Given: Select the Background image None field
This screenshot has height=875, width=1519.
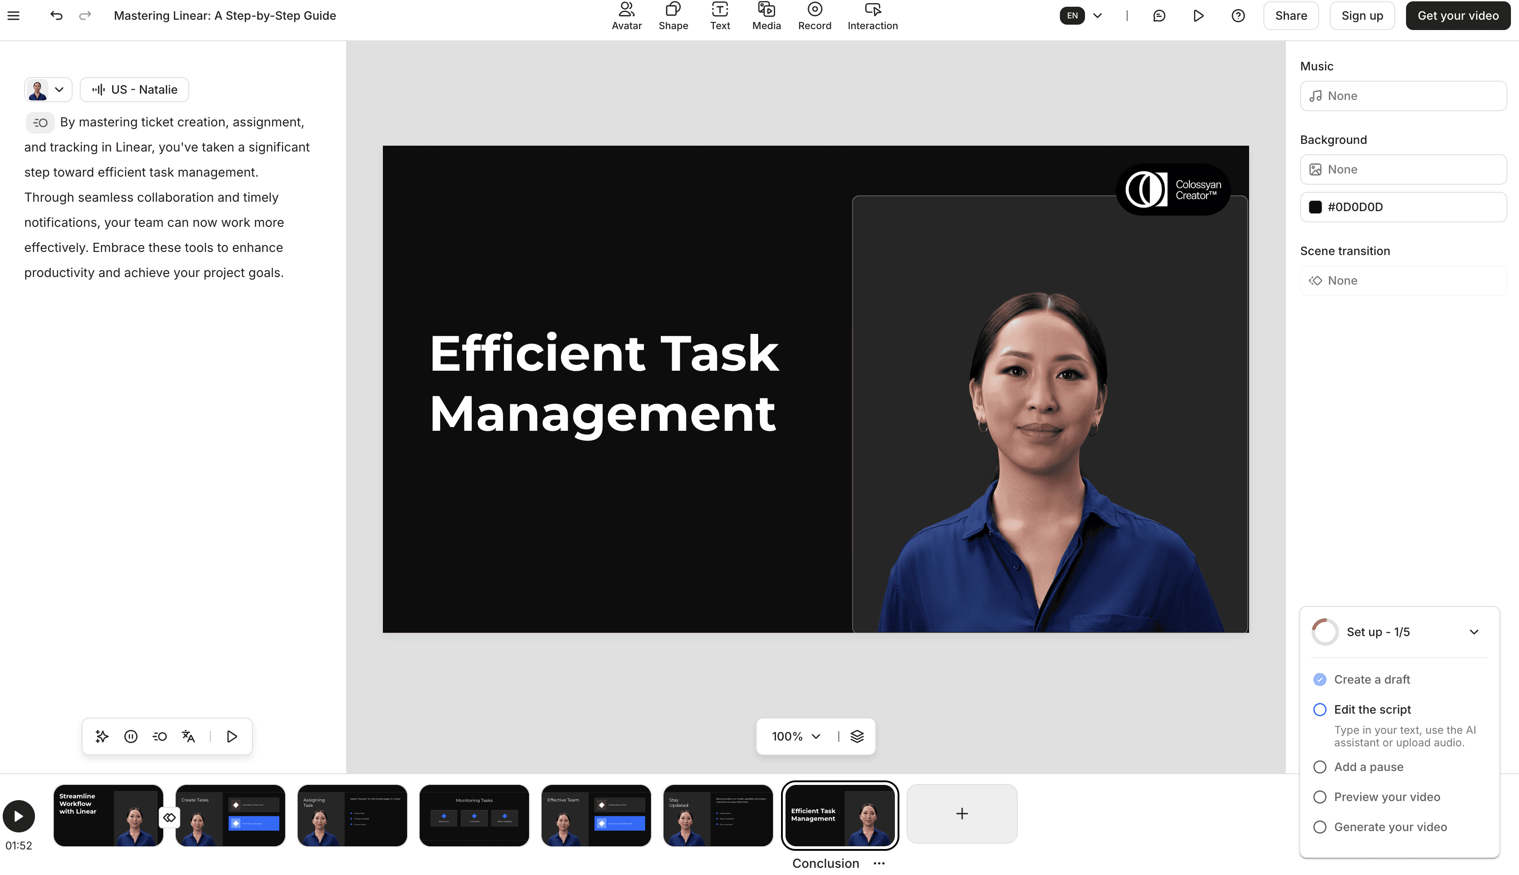Looking at the screenshot, I should pos(1403,169).
